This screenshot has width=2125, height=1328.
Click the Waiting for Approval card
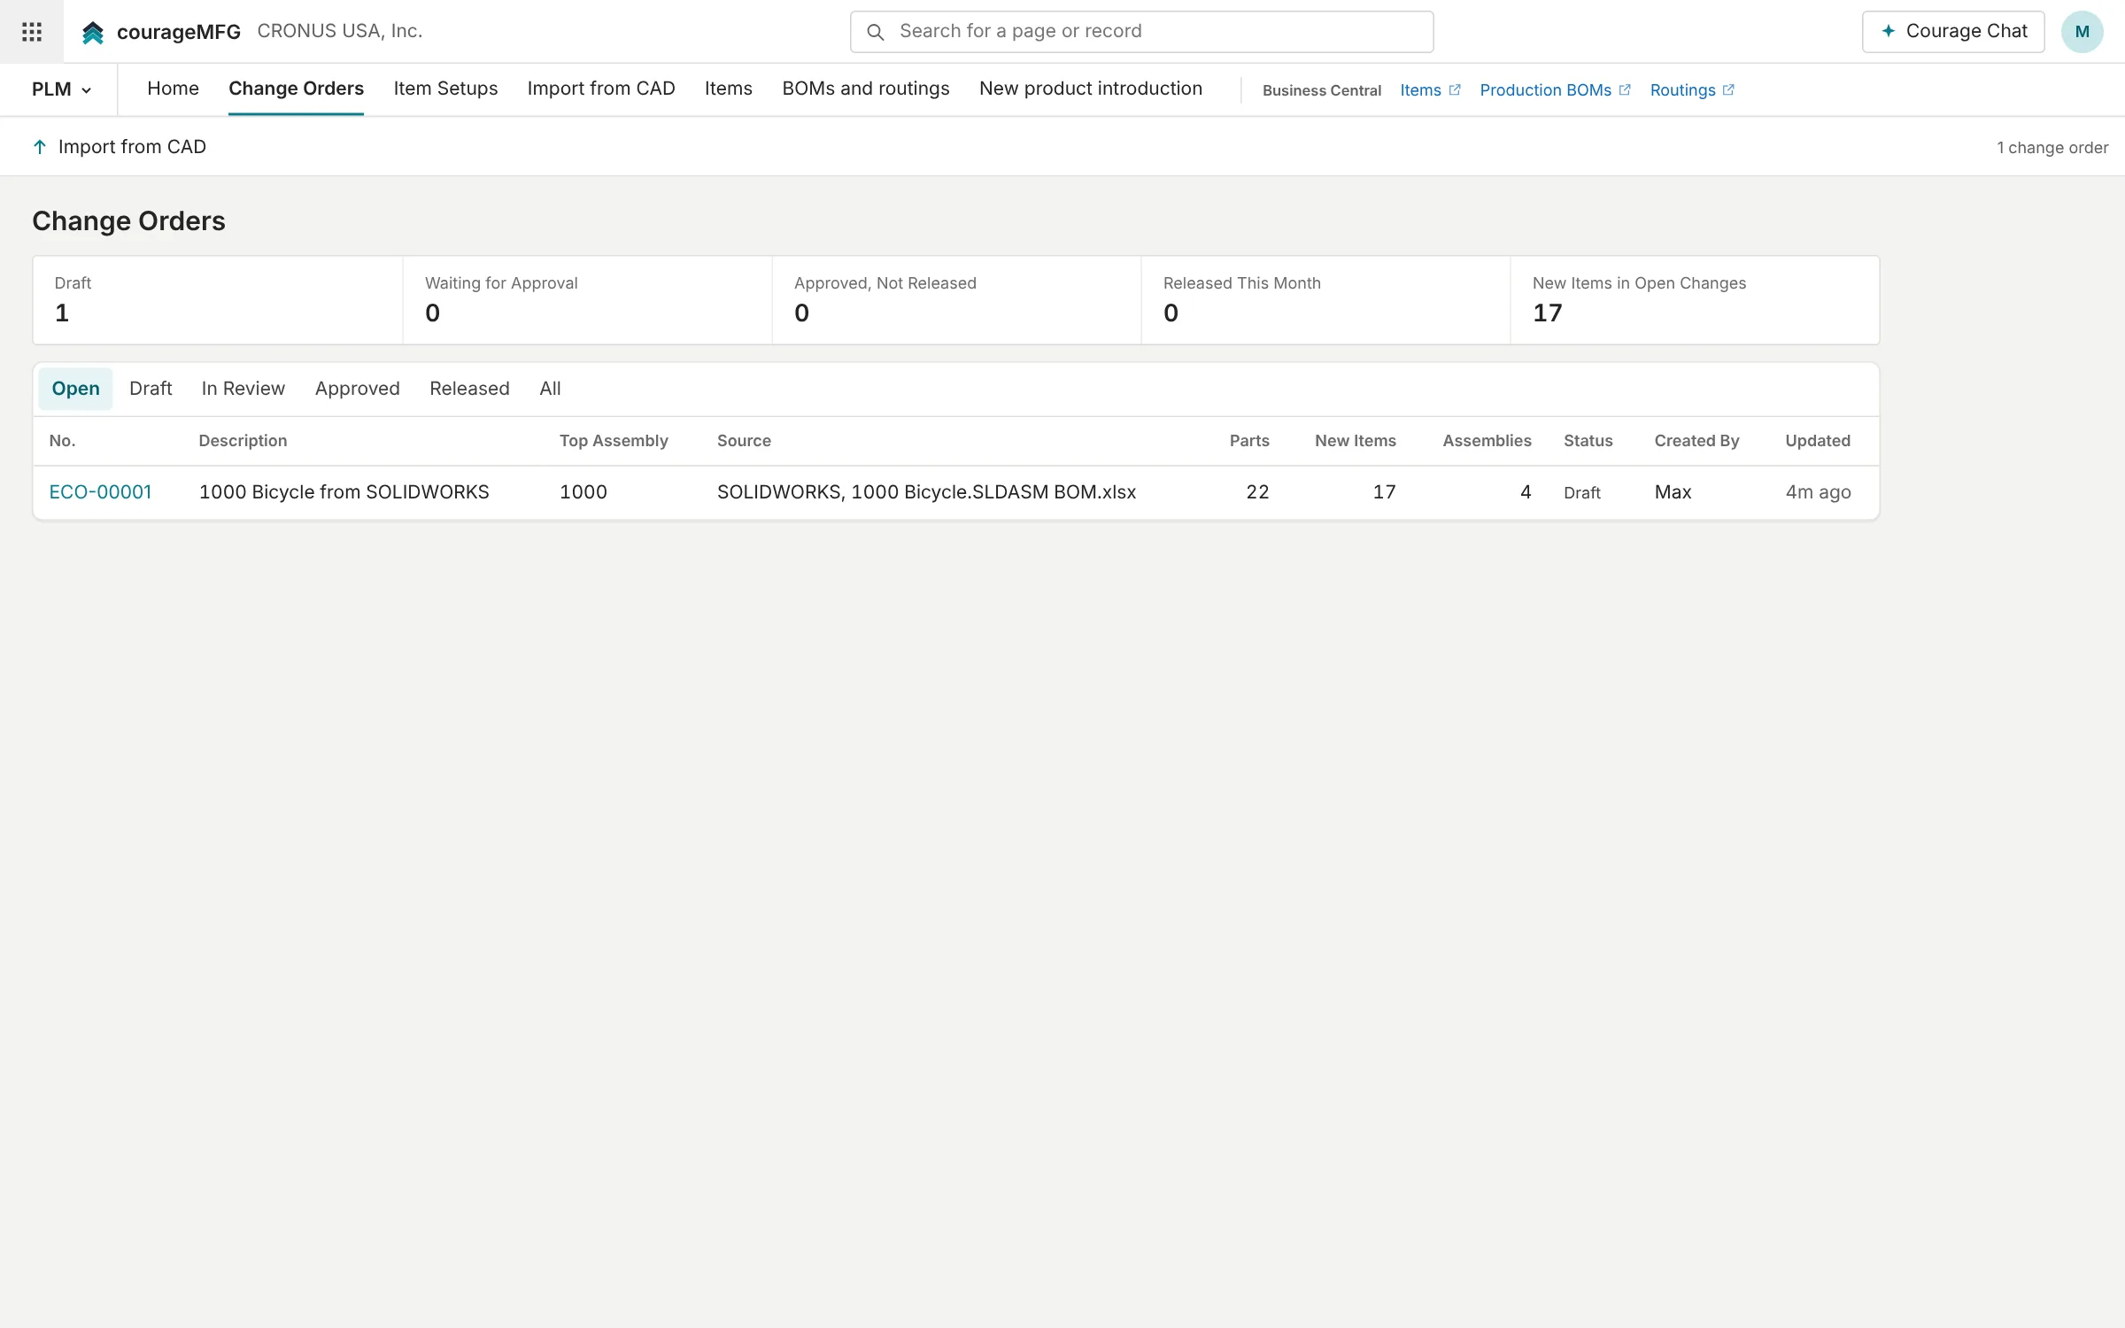[587, 300]
